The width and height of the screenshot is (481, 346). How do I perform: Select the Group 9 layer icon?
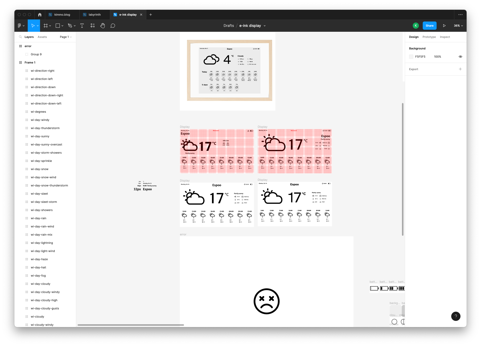coord(27,54)
